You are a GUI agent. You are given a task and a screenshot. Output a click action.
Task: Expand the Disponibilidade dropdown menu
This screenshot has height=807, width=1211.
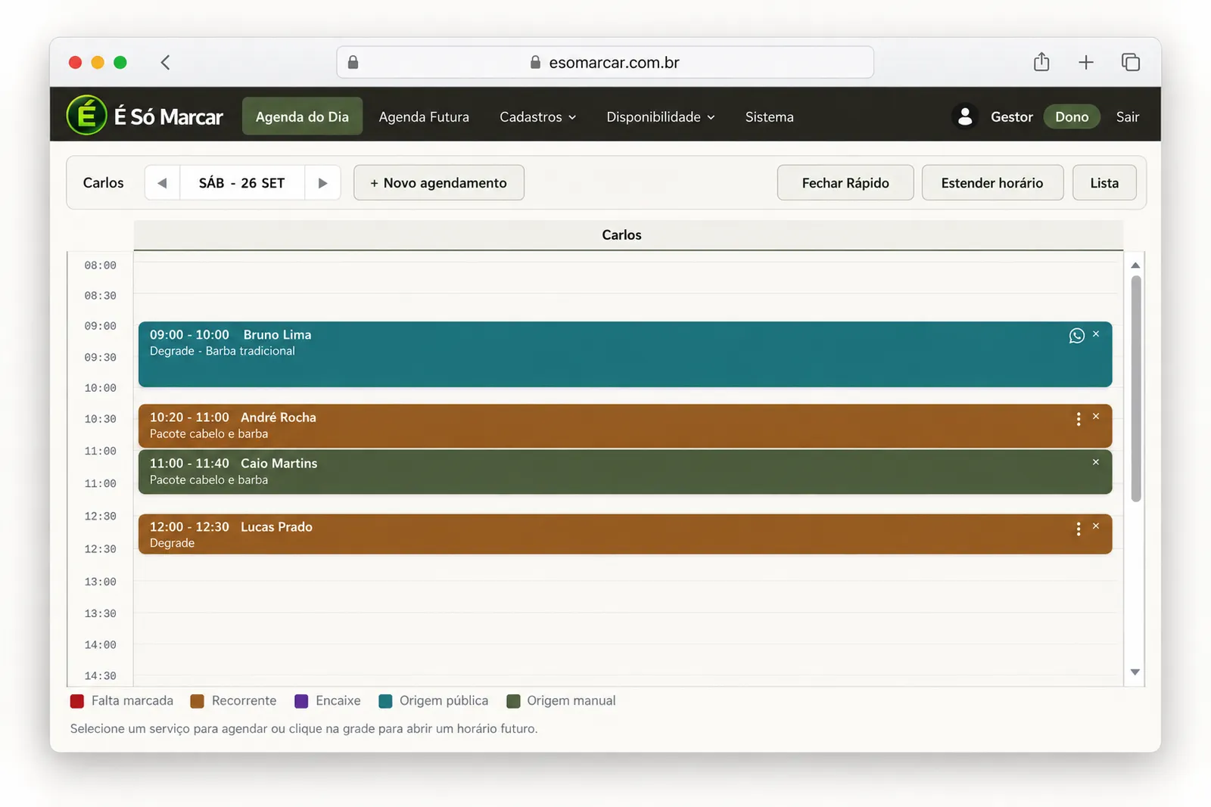coord(660,117)
